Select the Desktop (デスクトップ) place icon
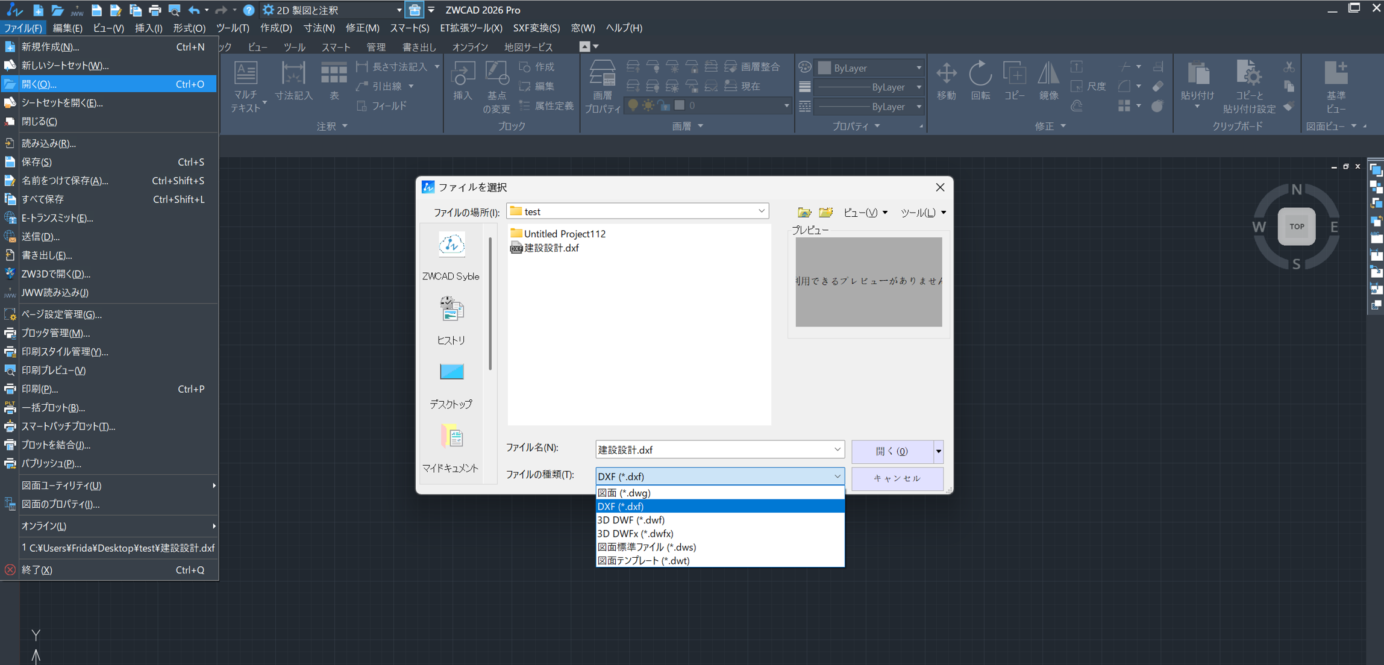The image size is (1384, 665). (451, 372)
